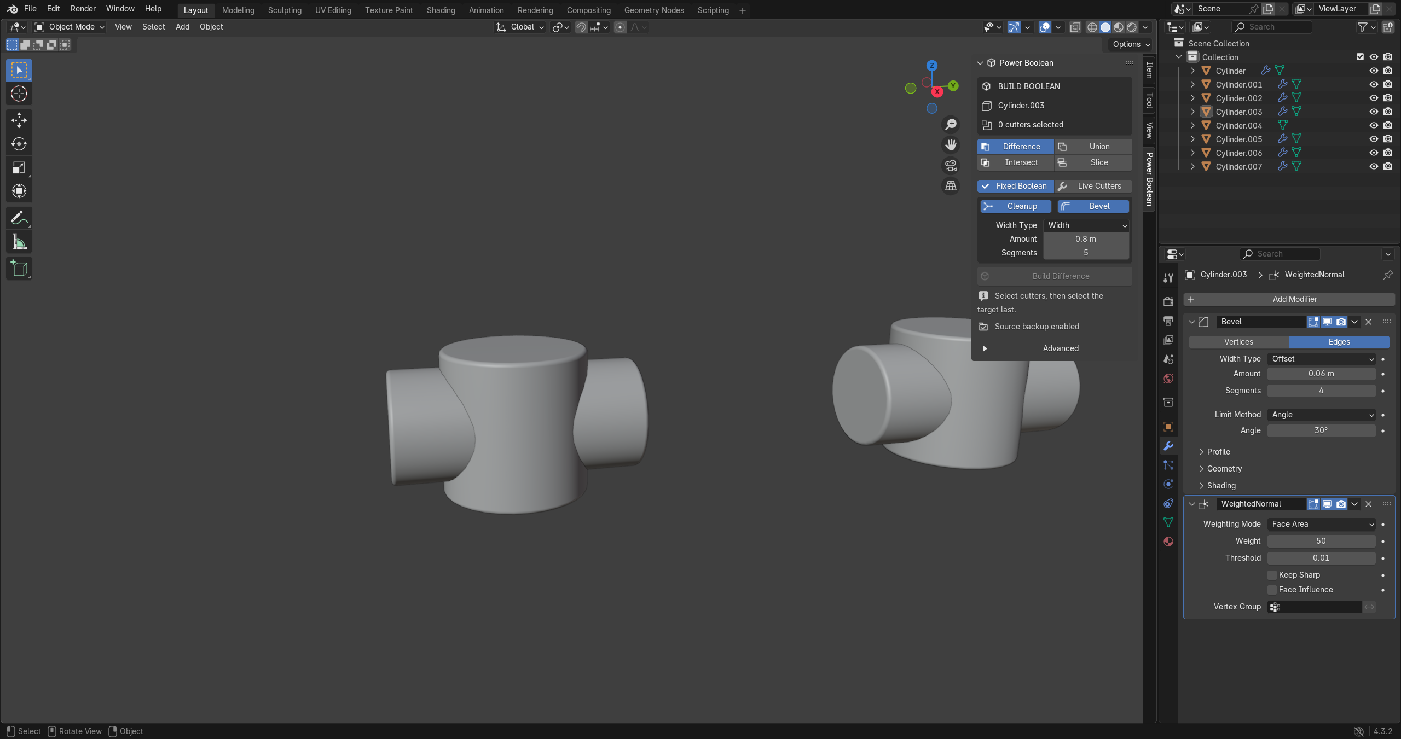The image size is (1401, 739).
Task: Toggle the camera view icon
Action: (951, 165)
